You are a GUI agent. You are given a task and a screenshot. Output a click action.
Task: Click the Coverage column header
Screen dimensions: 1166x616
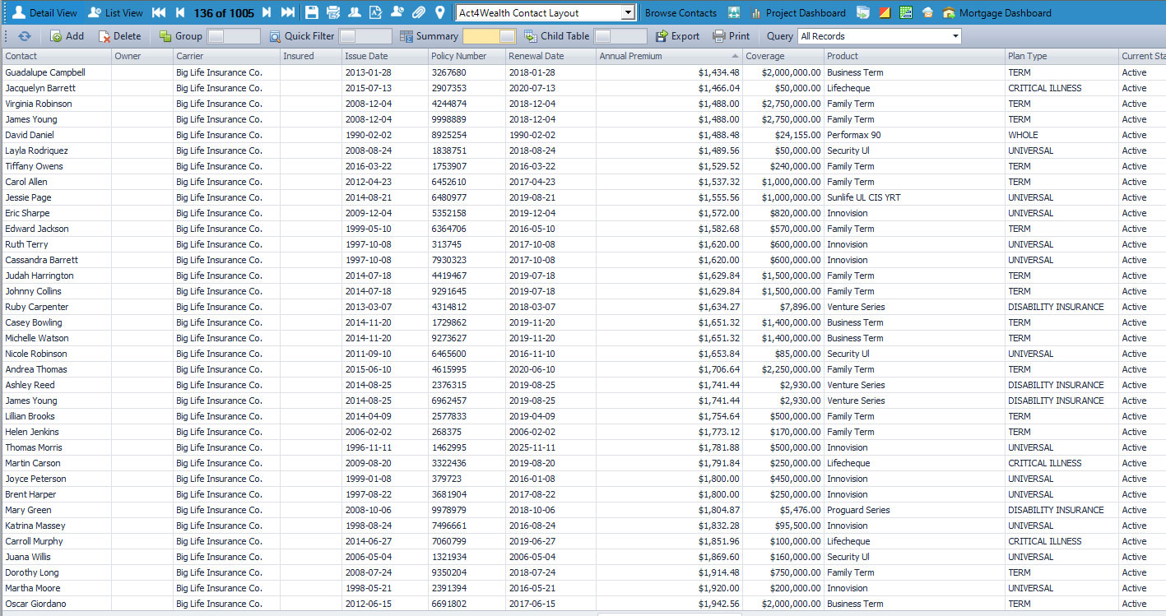783,56
